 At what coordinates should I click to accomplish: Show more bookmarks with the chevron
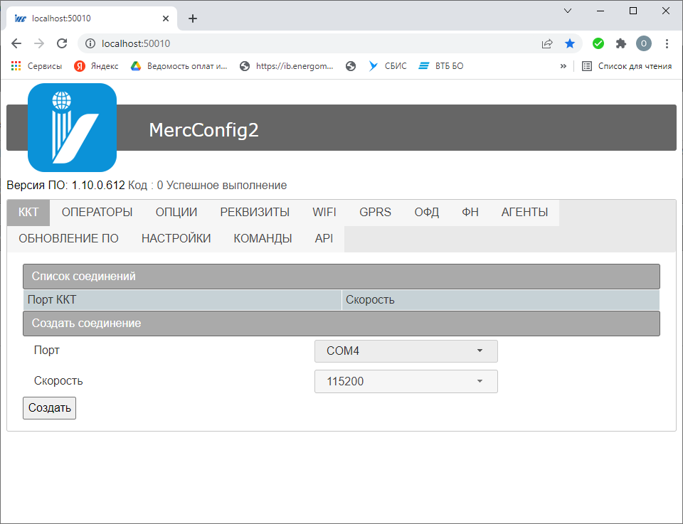tap(563, 66)
